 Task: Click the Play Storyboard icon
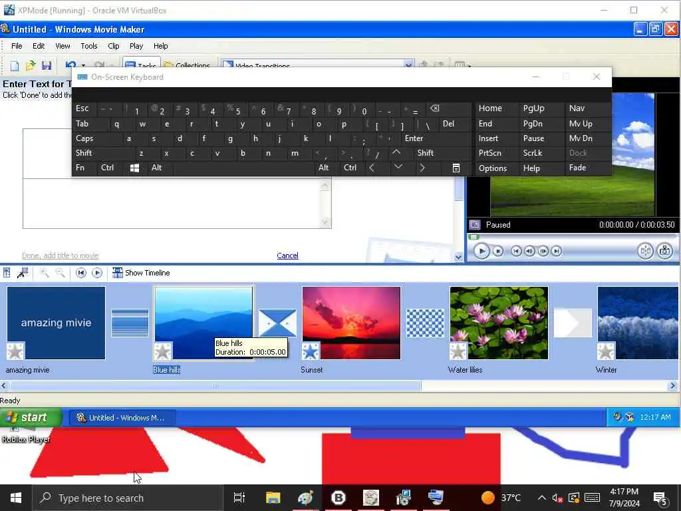[97, 273]
